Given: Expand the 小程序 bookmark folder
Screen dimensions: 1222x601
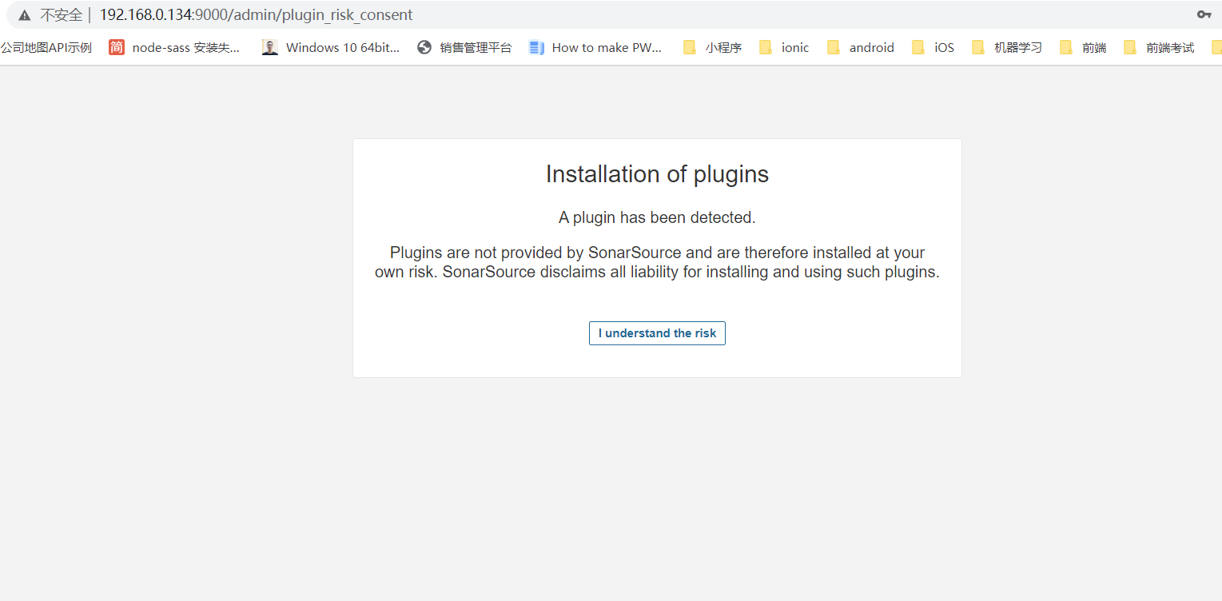Looking at the screenshot, I should point(712,48).
